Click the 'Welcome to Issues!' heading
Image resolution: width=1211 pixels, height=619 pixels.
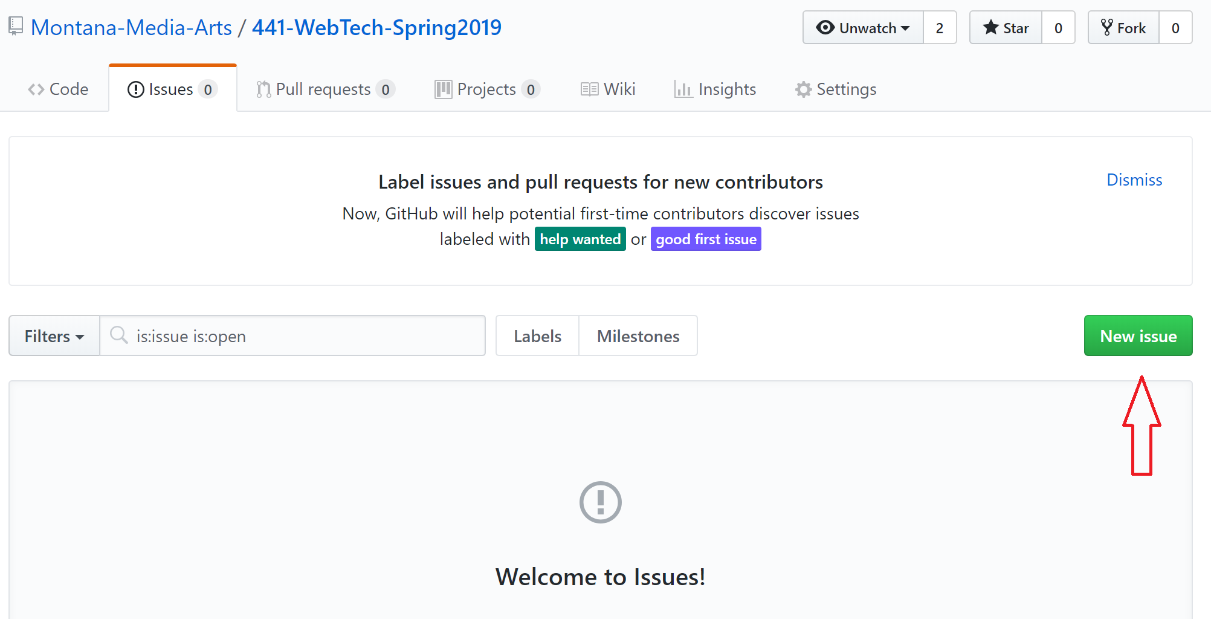pos(601,577)
